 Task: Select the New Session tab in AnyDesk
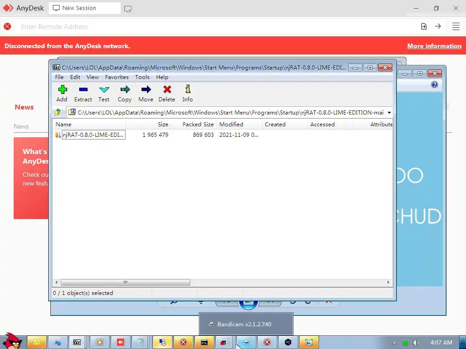pos(84,8)
